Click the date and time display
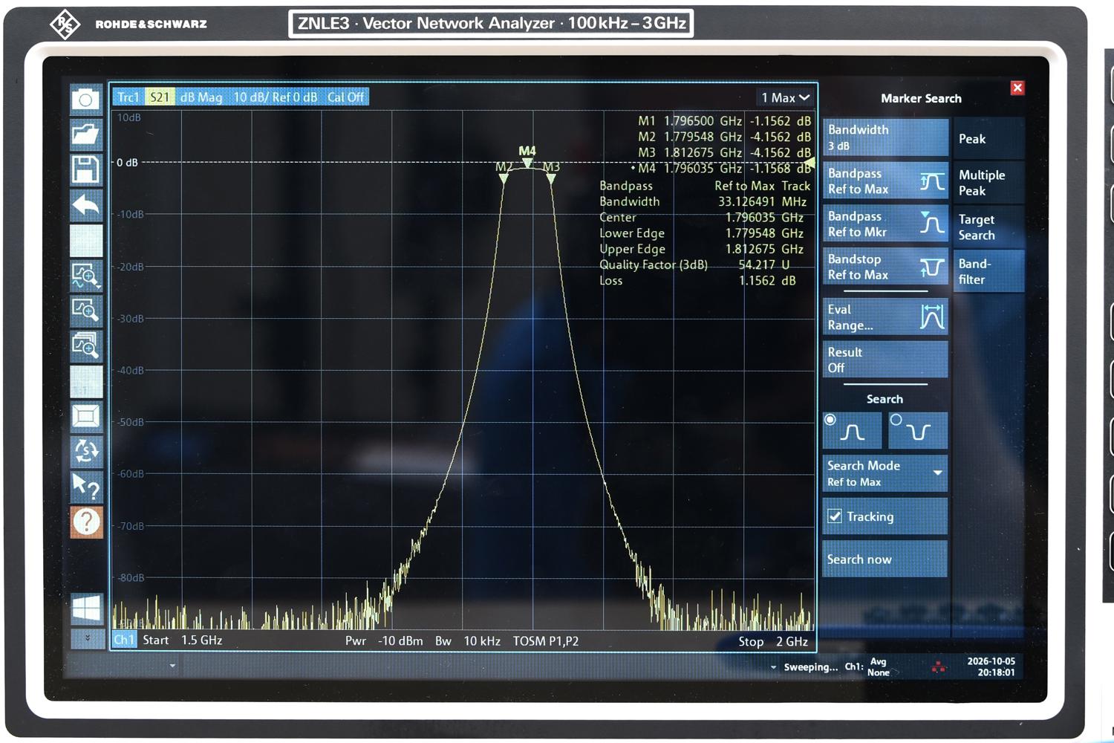The height and width of the screenshot is (743, 1114). point(991,666)
